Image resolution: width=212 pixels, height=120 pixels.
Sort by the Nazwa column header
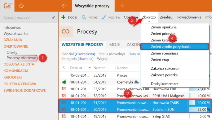click(122, 68)
